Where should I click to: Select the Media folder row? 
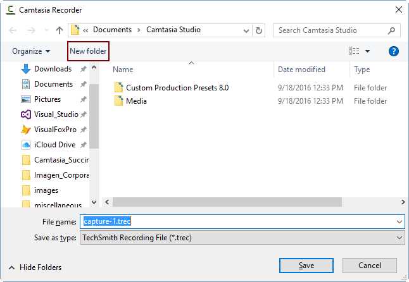point(136,101)
